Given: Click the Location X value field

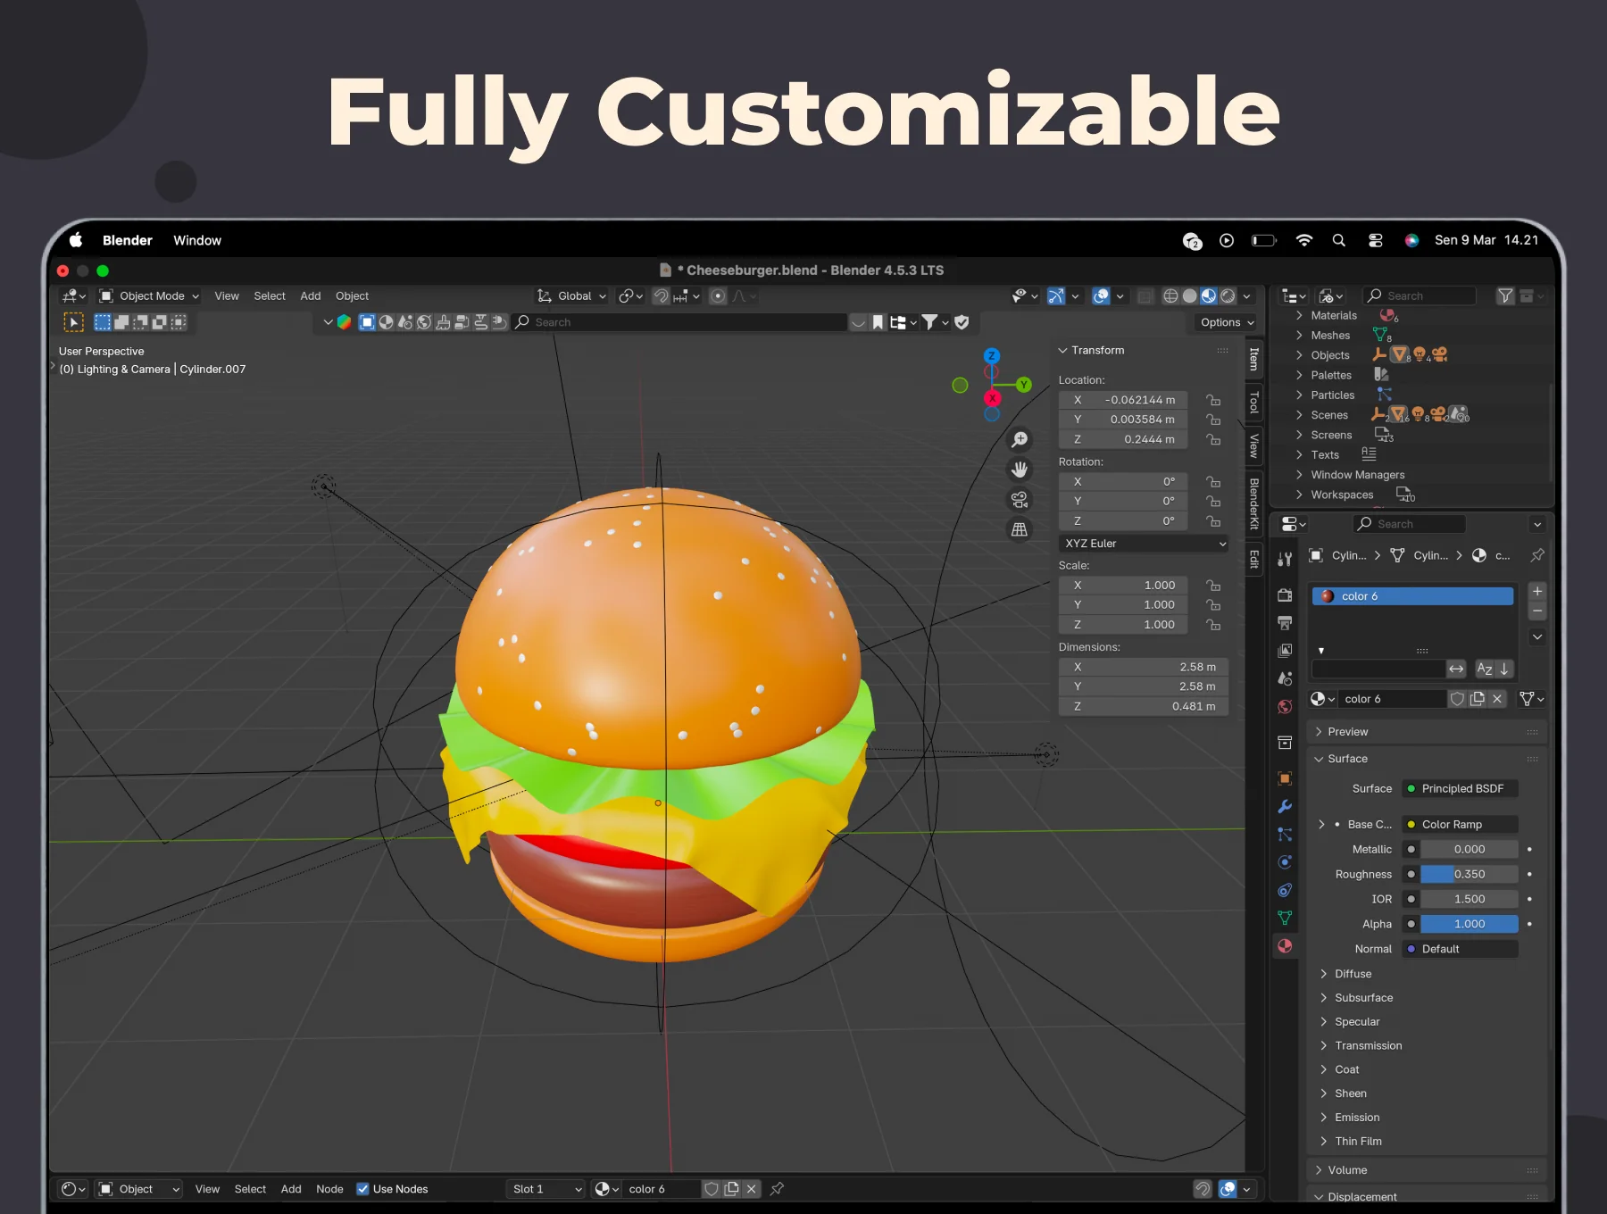Looking at the screenshot, I should pyautogui.click(x=1124, y=400).
